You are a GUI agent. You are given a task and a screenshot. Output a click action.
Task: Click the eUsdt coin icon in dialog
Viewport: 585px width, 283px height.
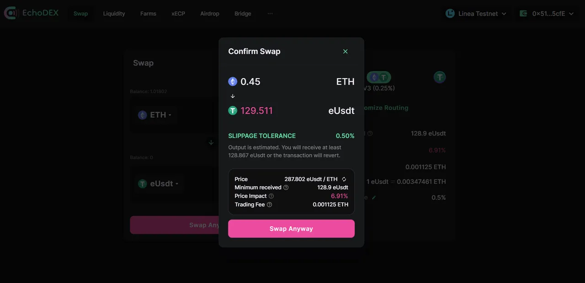coord(233,110)
